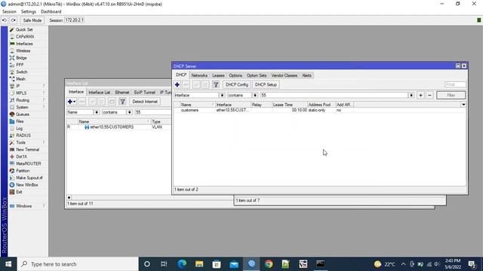Open MetaROUTER menu
The width and height of the screenshot is (483, 271).
click(29, 164)
